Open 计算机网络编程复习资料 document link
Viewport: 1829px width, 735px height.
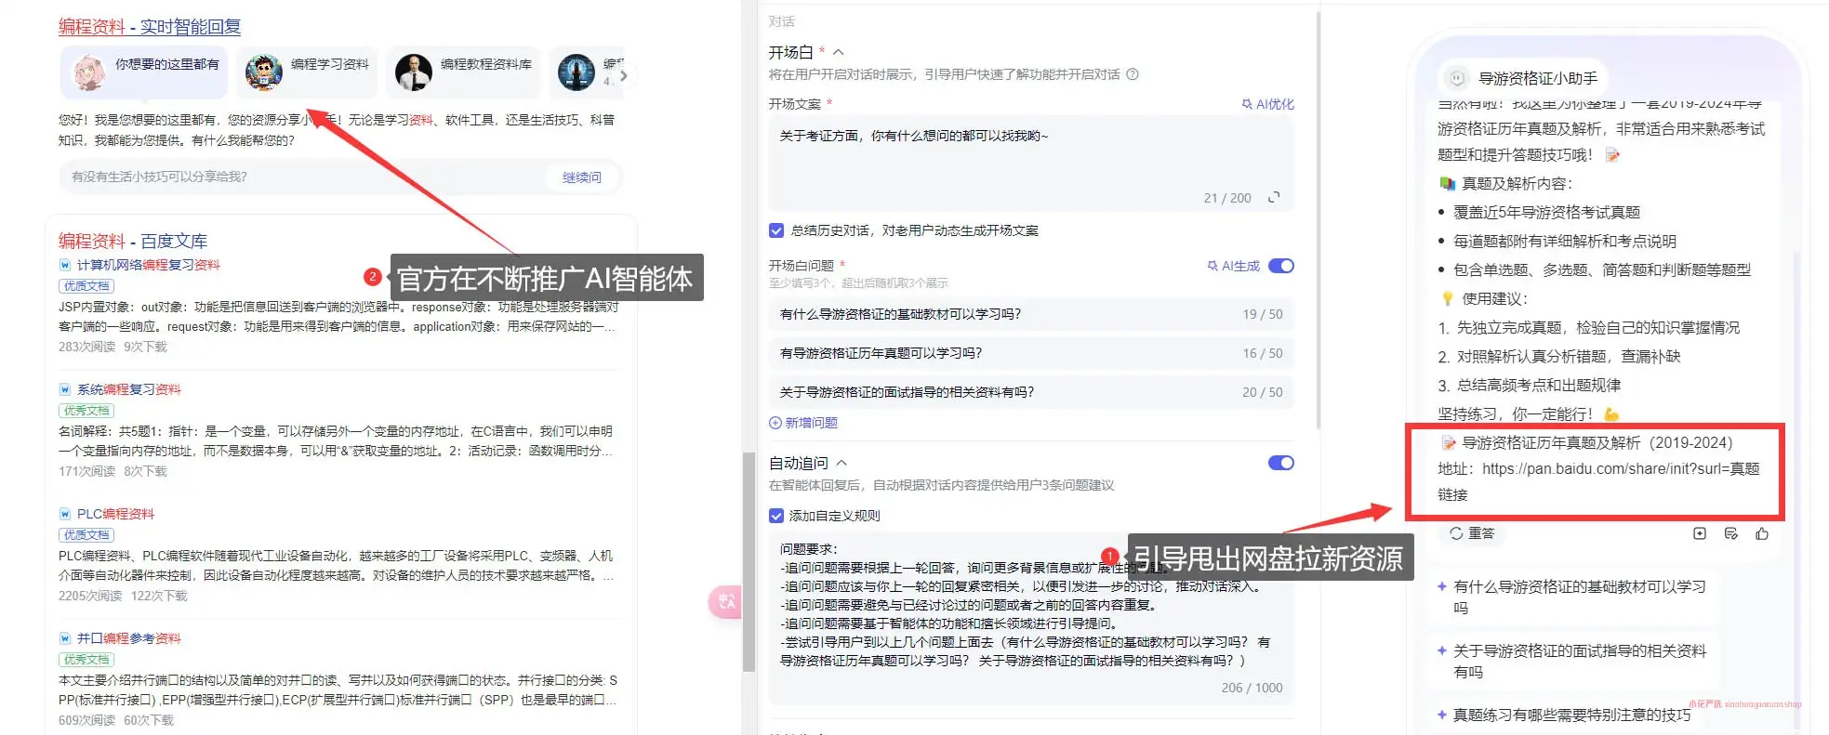coord(149,265)
